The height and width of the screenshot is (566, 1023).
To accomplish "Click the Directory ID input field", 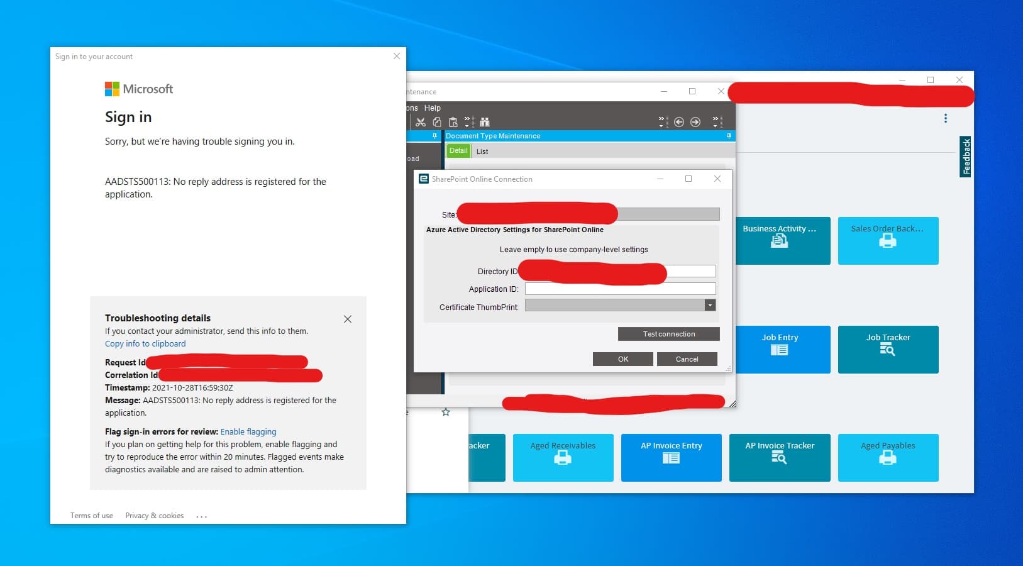I will (x=620, y=271).
